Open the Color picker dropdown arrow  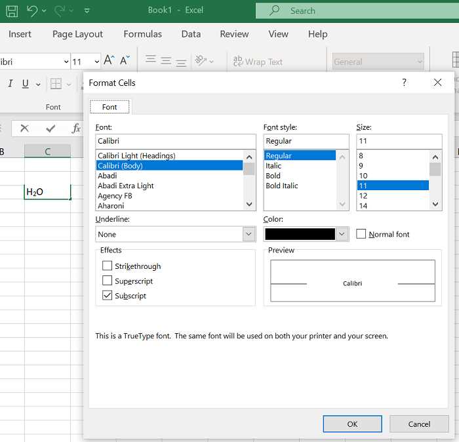[x=342, y=234]
